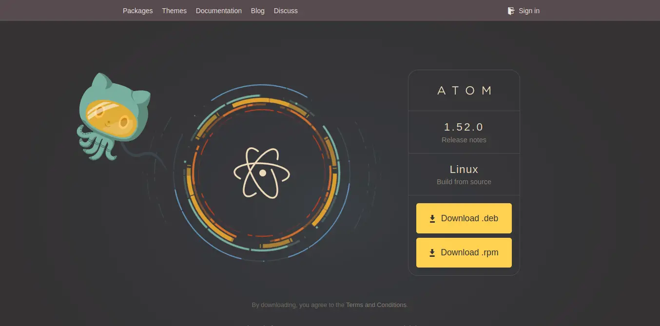Click the ATOM title text
This screenshot has width=660, height=326.
[x=464, y=91]
